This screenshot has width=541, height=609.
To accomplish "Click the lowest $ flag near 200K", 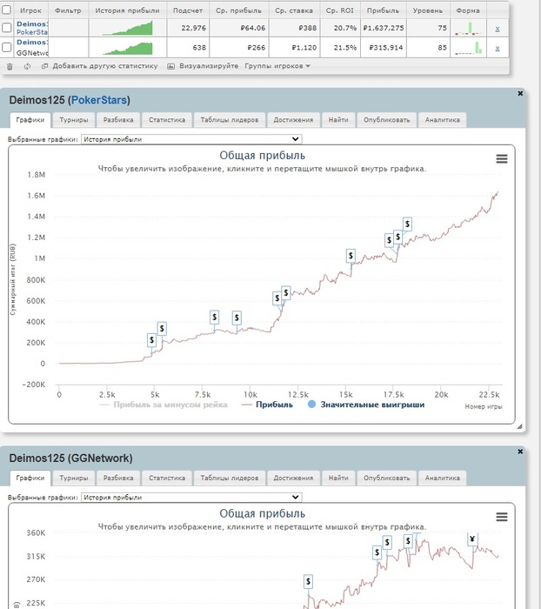I will [x=151, y=340].
